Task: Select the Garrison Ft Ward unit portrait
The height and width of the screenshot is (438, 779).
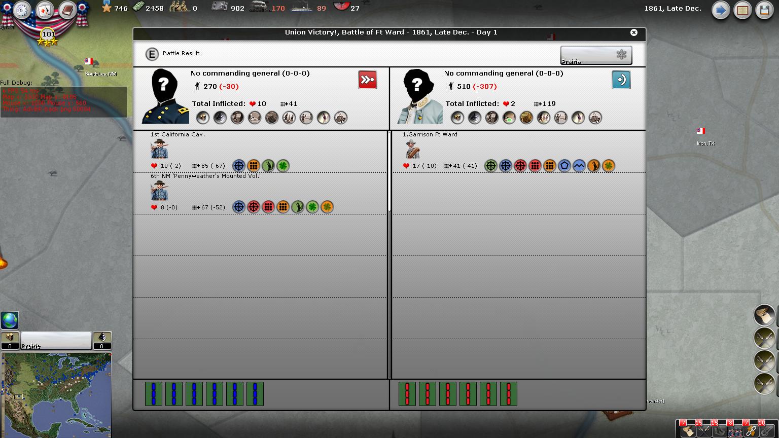Action: pos(412,150)
